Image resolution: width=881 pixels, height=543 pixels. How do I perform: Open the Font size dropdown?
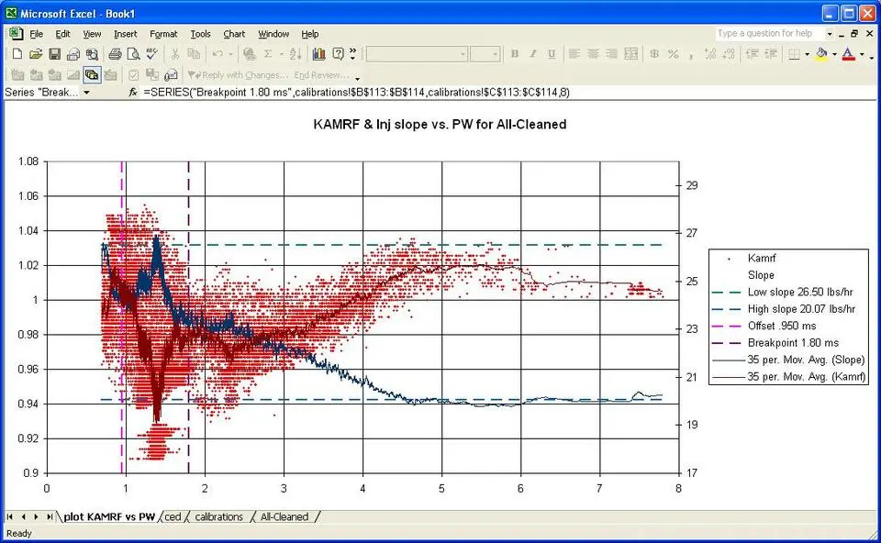pos(495,54)
